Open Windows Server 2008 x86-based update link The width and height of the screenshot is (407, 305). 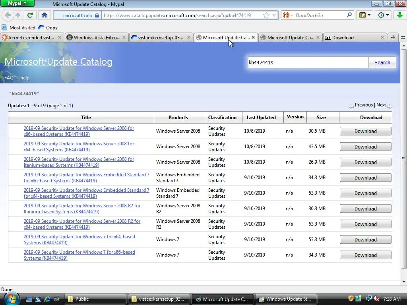(x=79, y=131)
